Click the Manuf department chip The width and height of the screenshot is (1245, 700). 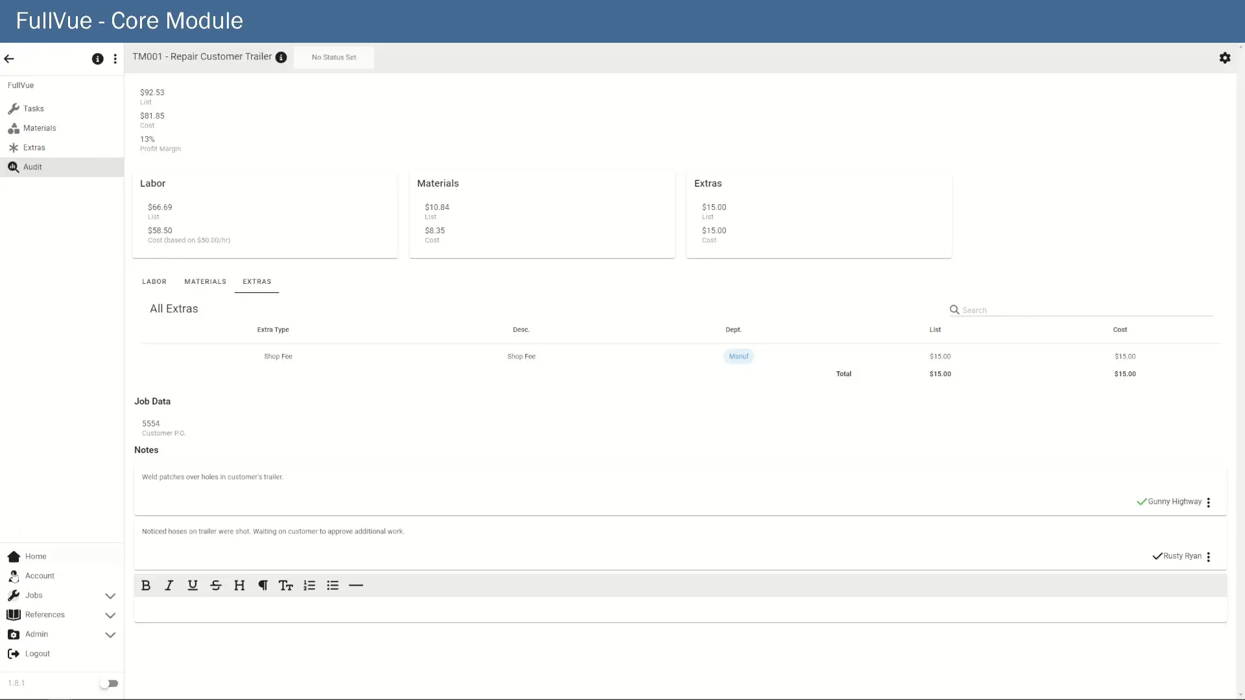coord(739,356)
